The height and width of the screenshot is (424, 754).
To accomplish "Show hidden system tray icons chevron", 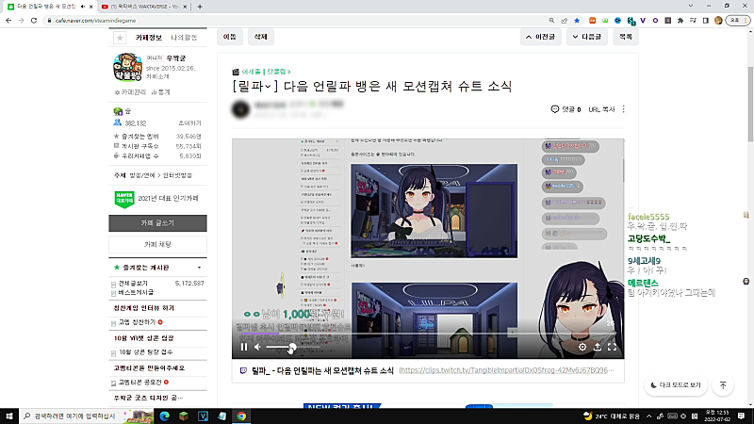I will point(648,416).
